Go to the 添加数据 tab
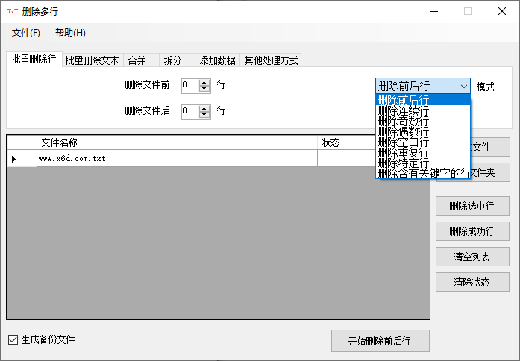520x361 pixels. [217, 61]
